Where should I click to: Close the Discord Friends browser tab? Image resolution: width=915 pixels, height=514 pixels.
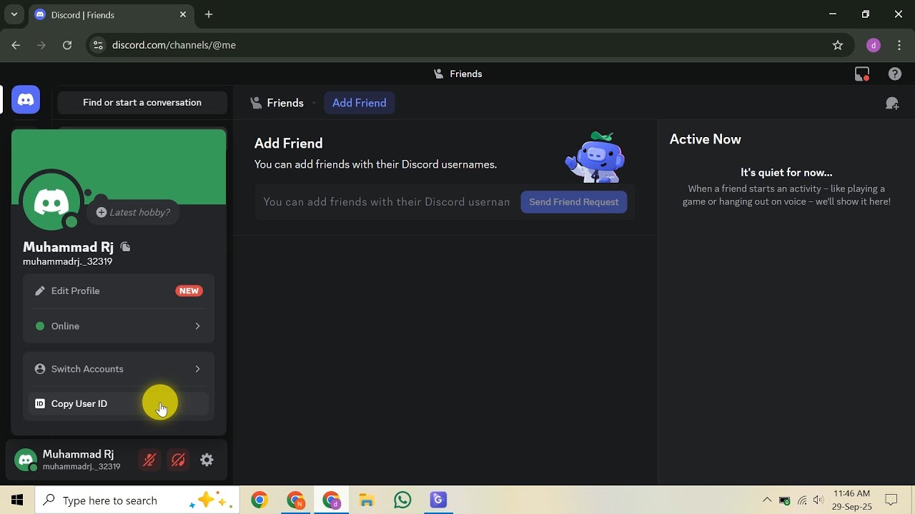click(183, 14)
